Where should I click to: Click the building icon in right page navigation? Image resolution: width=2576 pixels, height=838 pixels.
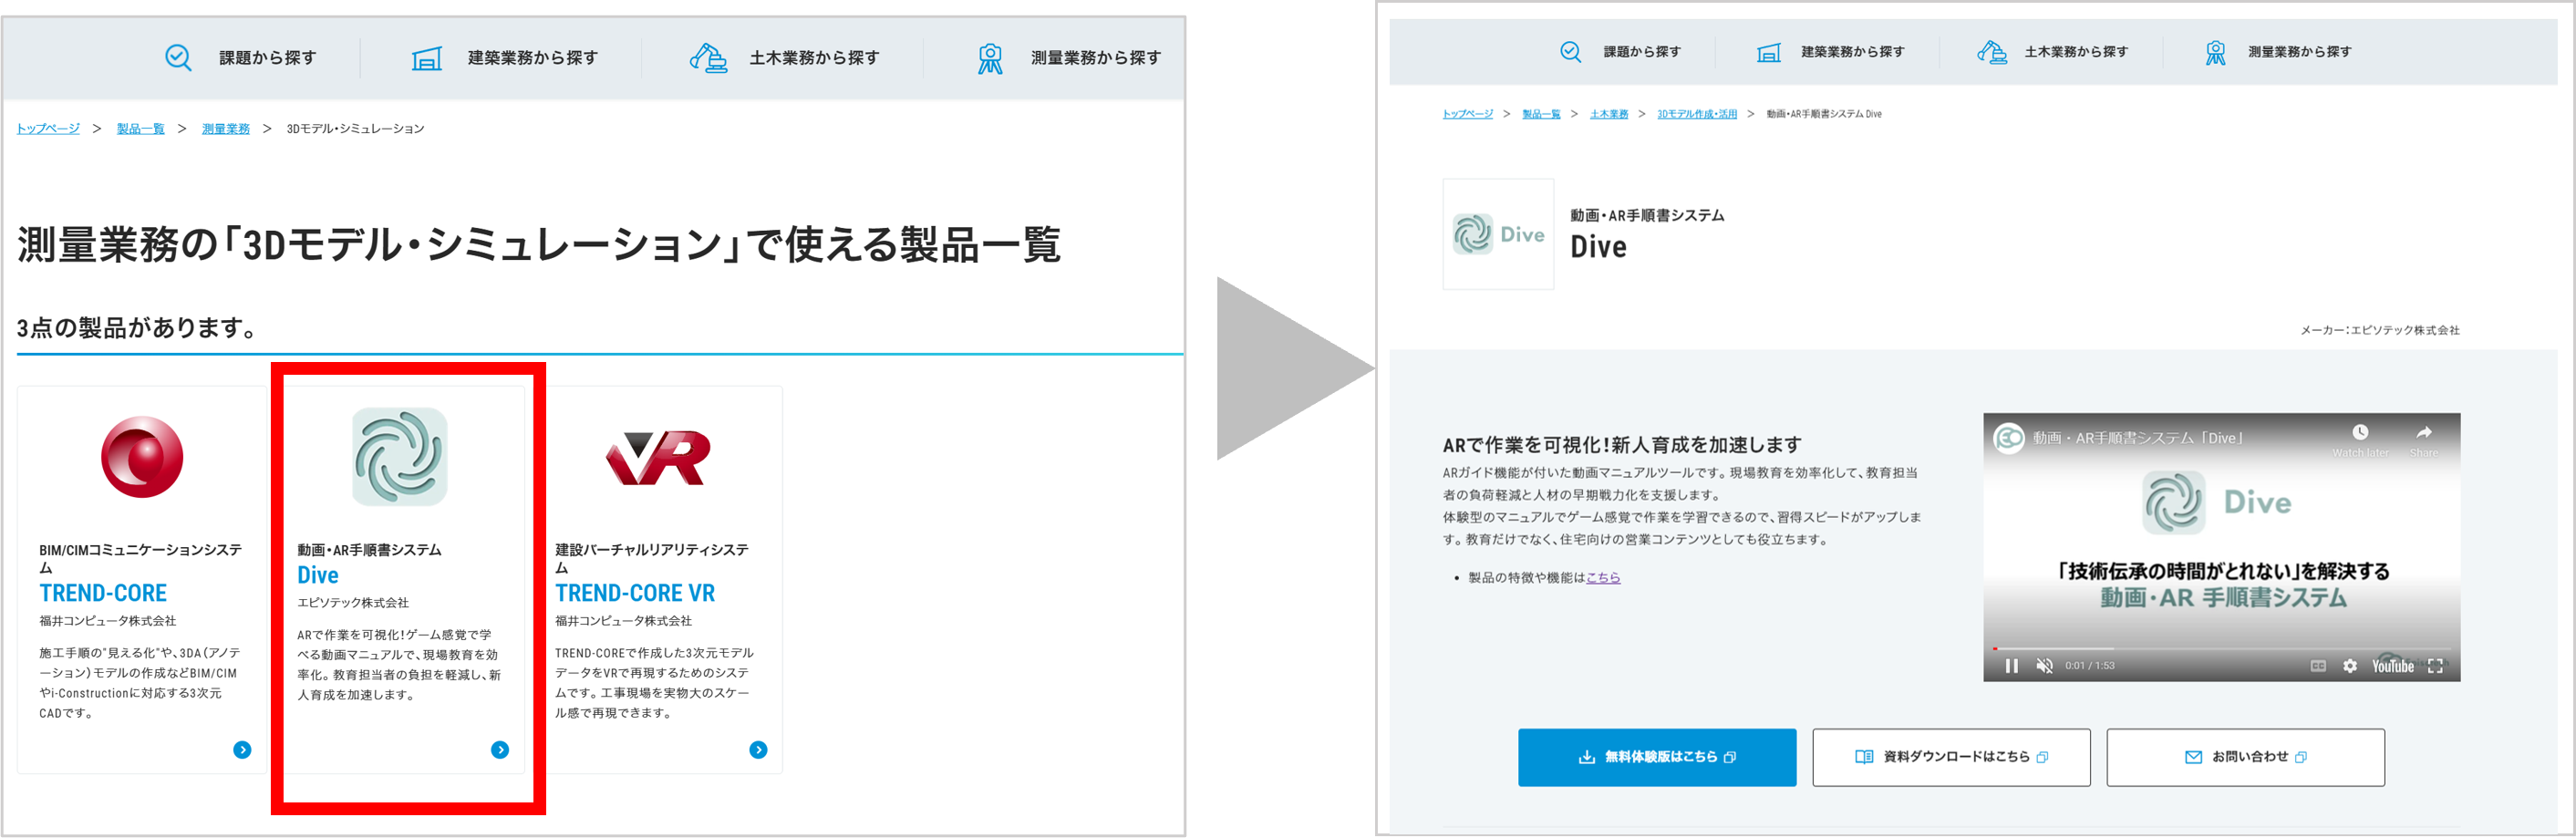pyautogui.click(x=1769, y=53)
